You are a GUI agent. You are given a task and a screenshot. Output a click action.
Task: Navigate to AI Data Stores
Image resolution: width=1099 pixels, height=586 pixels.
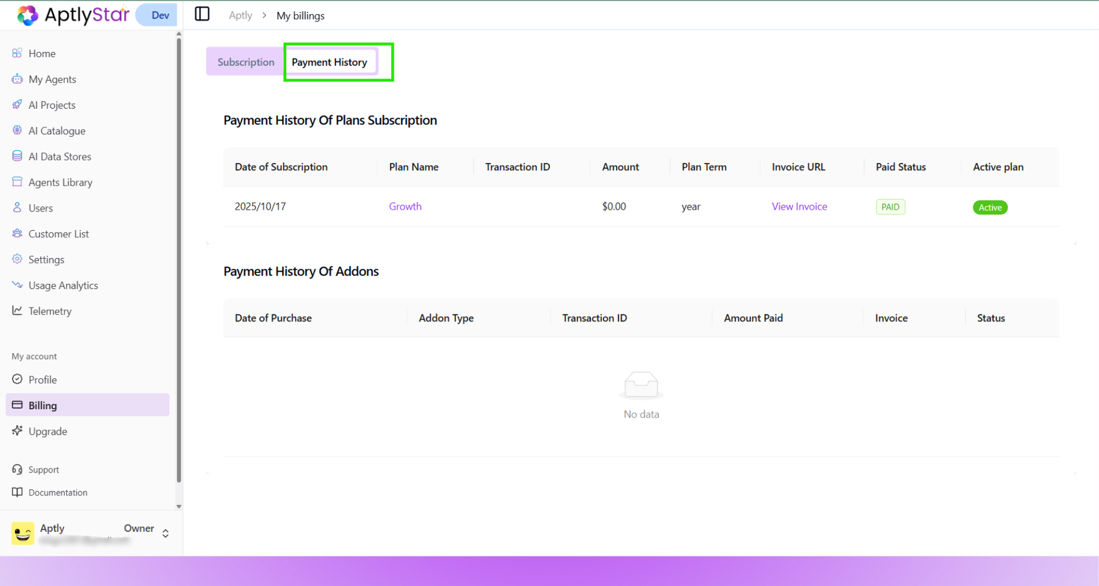(59, 156)
